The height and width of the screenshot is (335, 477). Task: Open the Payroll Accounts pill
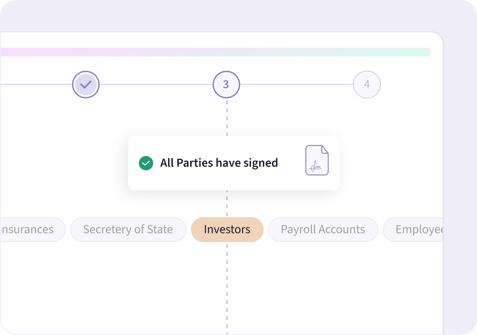[323, 230]
